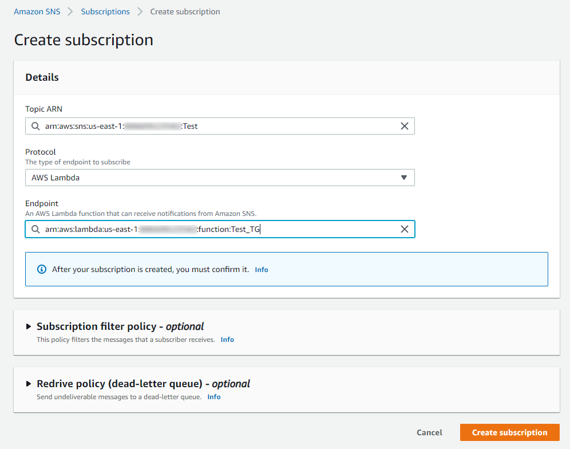Click the Create subscription breadcrumb text

185,11
